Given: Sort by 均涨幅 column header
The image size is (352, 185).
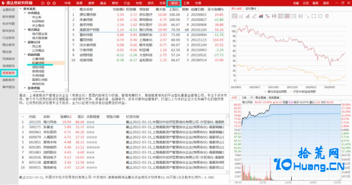Looking at the screenshot, I should (x=118, y=9).
